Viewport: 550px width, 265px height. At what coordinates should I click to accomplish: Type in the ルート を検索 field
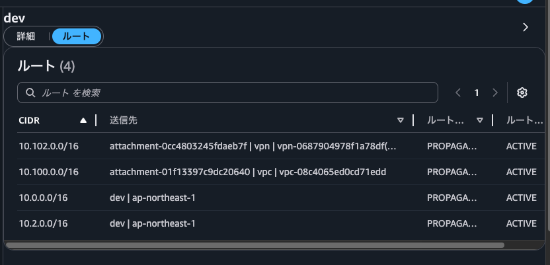tap(231, 93)
